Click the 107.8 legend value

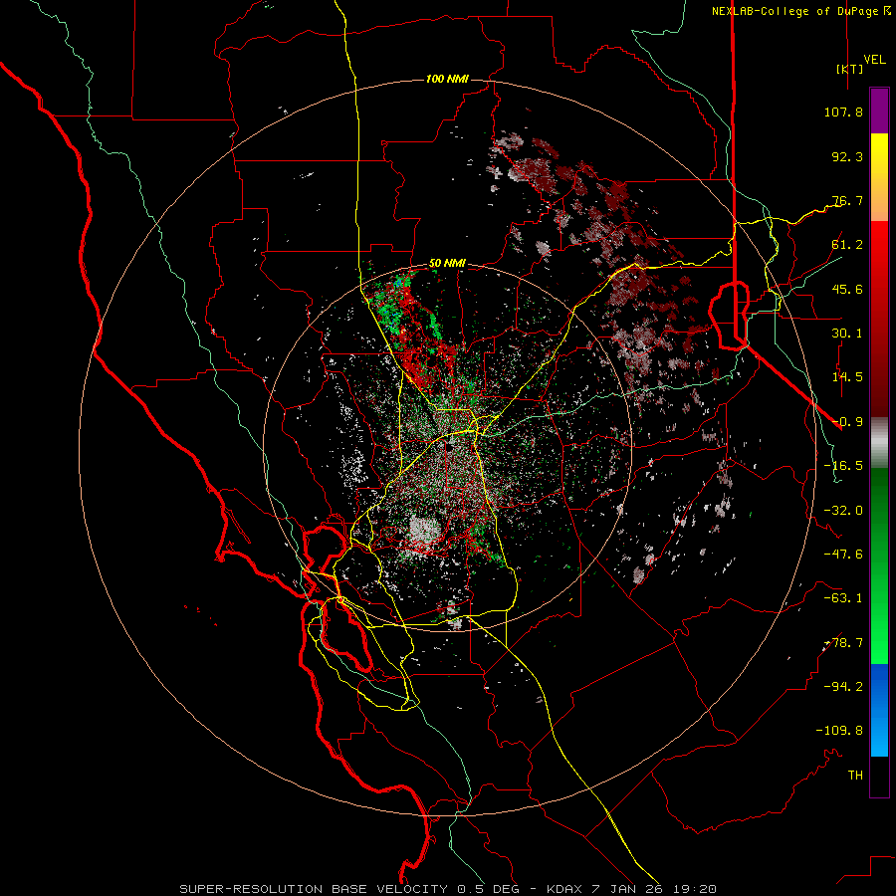pos(843,112)
